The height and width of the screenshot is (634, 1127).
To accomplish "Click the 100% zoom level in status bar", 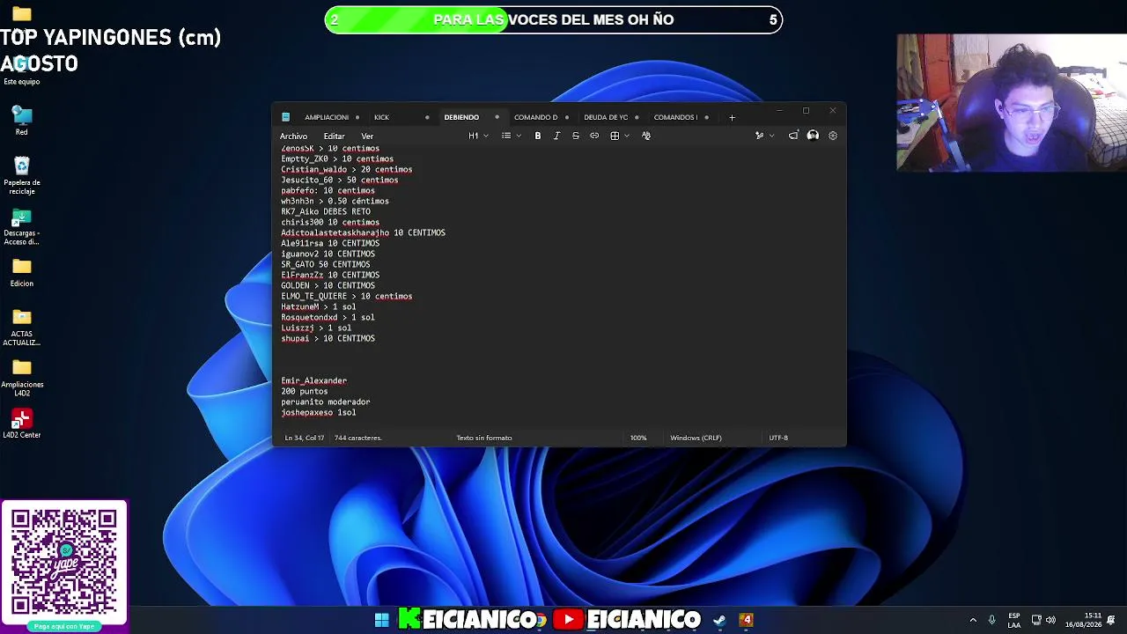I will (x=638, y=438).
